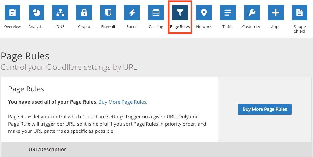Click the Page Rules card section title

(x=26, y=89)
